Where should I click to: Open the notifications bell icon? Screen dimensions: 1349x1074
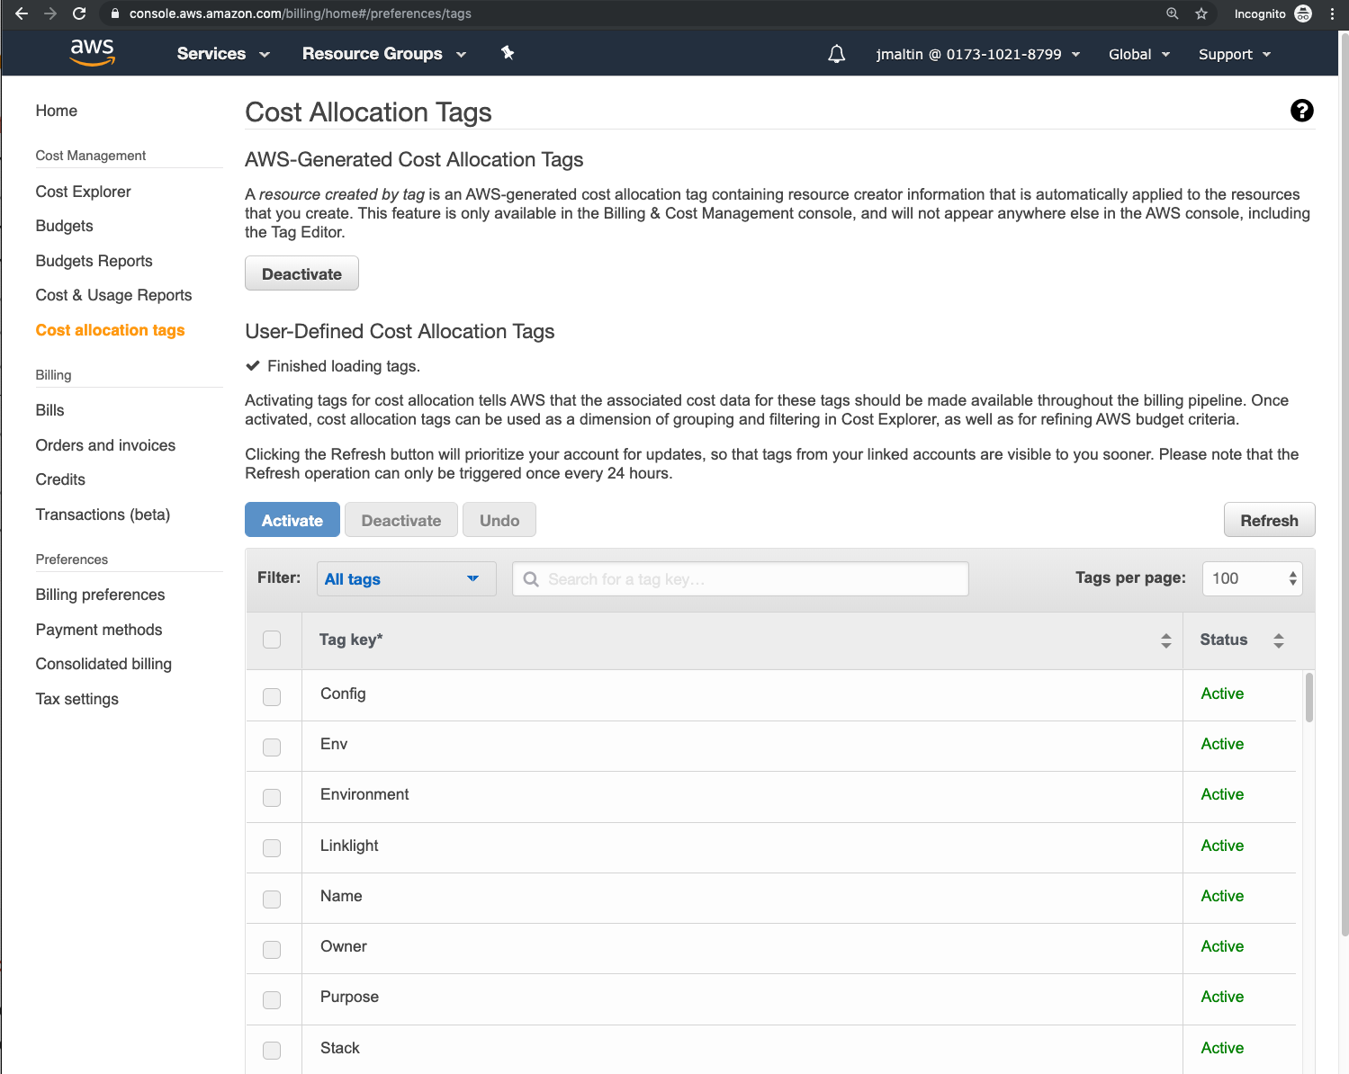tap(837, 54)
